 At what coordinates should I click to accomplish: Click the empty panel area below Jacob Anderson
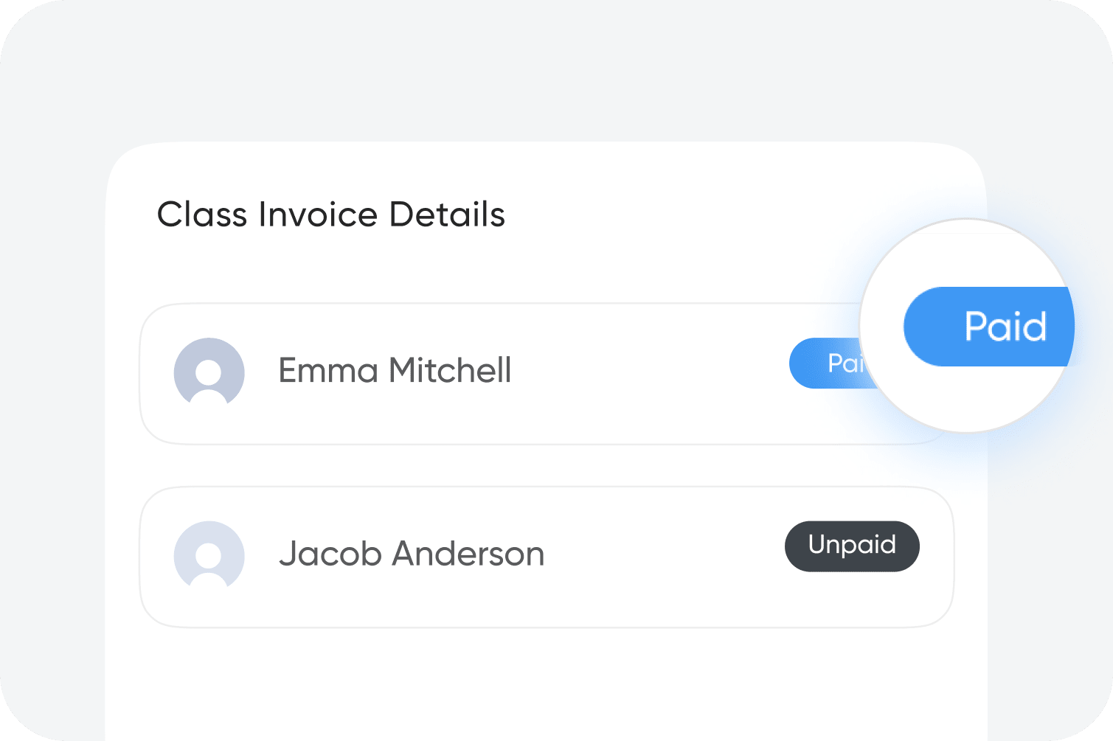click(x=546, y=682)
